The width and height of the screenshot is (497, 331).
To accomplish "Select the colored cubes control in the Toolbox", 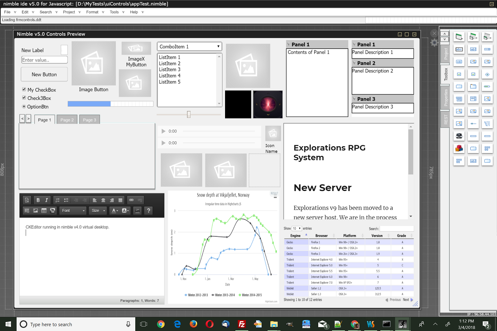I will (459, 149).
